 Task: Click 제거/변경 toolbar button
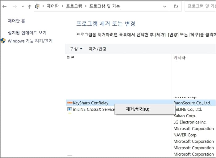tap(98, 49)
